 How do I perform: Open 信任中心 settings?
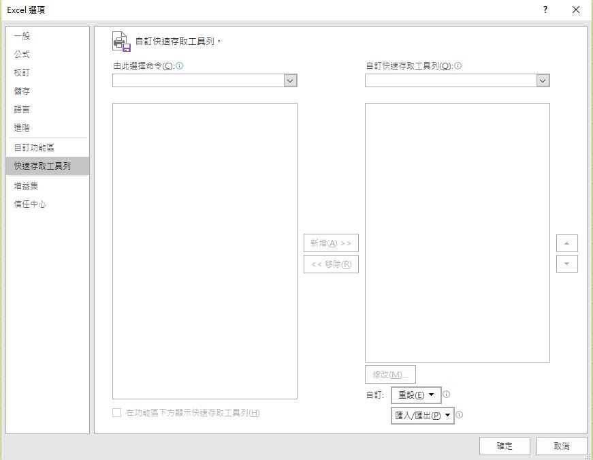click(x=47, y=204)
